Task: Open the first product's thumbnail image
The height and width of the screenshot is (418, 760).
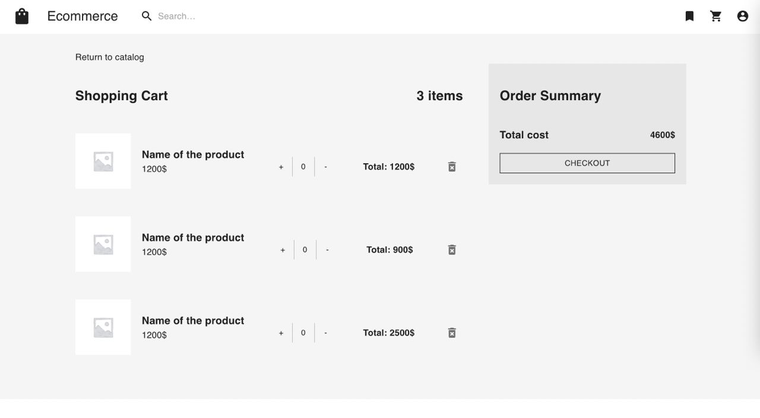Action: click(103, 161)
